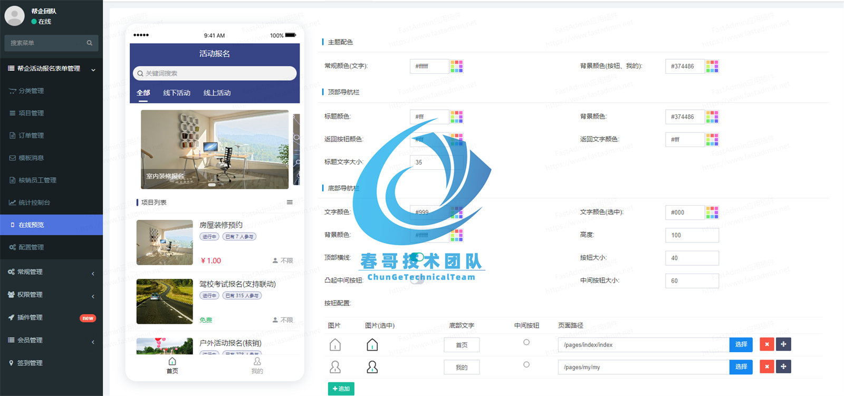Select 中间按钮 radio for 我的 row
Image resolution: width=844 pixels, height=396 pixels.
[526, 364]
